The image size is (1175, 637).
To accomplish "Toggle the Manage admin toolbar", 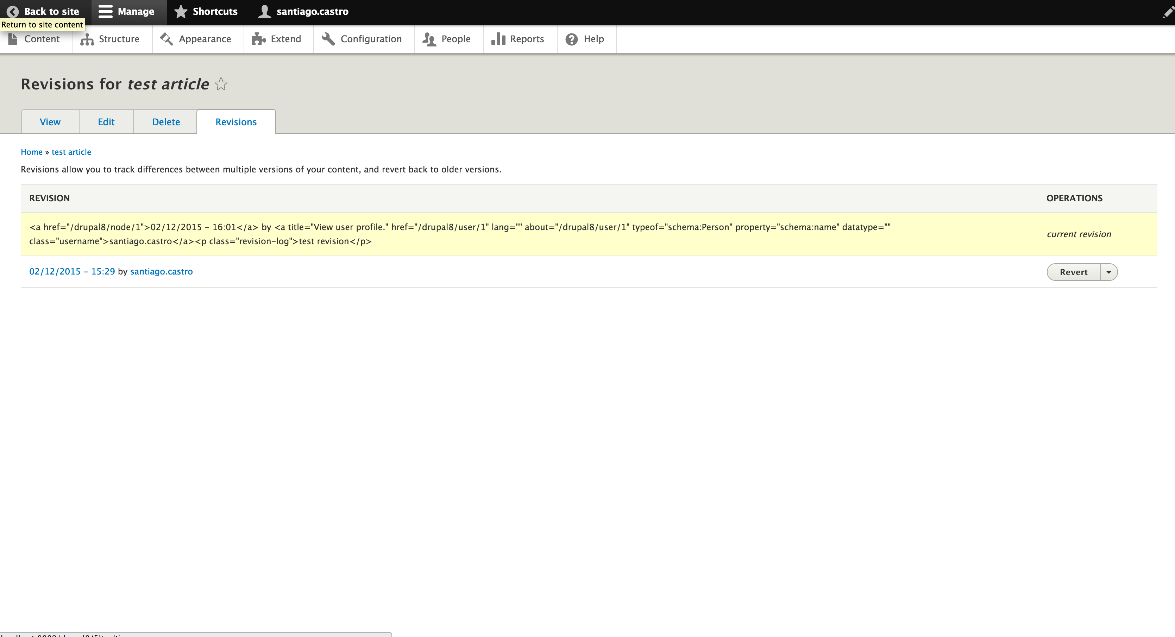I will (x=105, y=11).
